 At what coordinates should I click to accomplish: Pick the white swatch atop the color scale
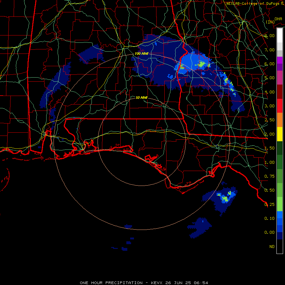[280, 35]
